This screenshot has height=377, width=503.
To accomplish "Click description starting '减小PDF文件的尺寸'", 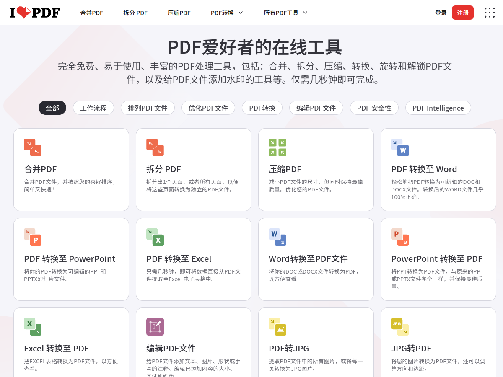I will pos(316,186).
